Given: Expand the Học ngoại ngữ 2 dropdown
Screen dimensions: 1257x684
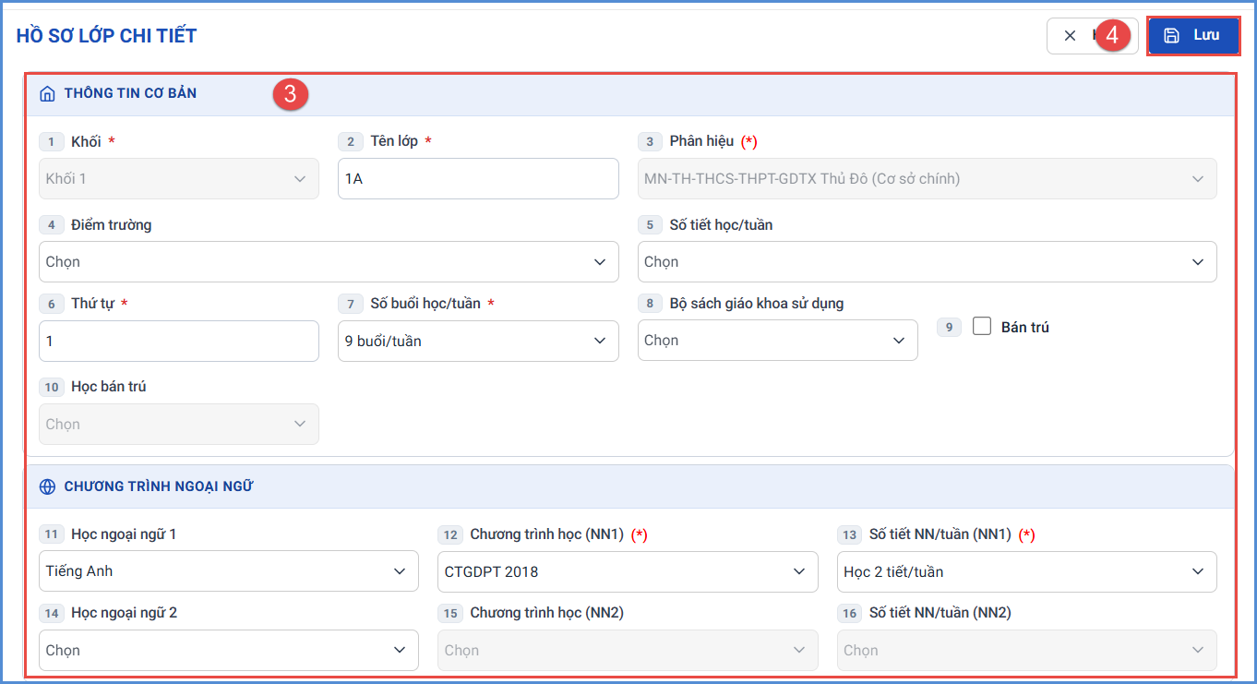Looking at the screenshot, I should point(229,650).
